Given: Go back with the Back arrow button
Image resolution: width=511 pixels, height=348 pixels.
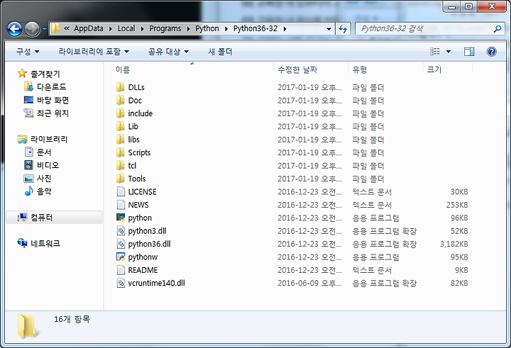Looking at the screenshot, I should (x=14, y=29).
